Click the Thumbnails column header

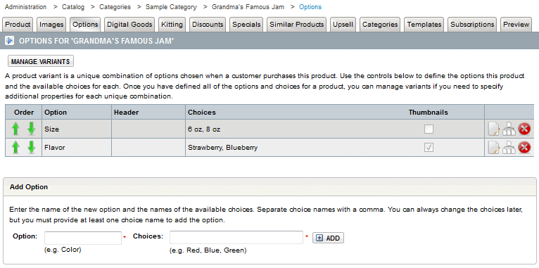pyautogui.click(x=429, y=113)
